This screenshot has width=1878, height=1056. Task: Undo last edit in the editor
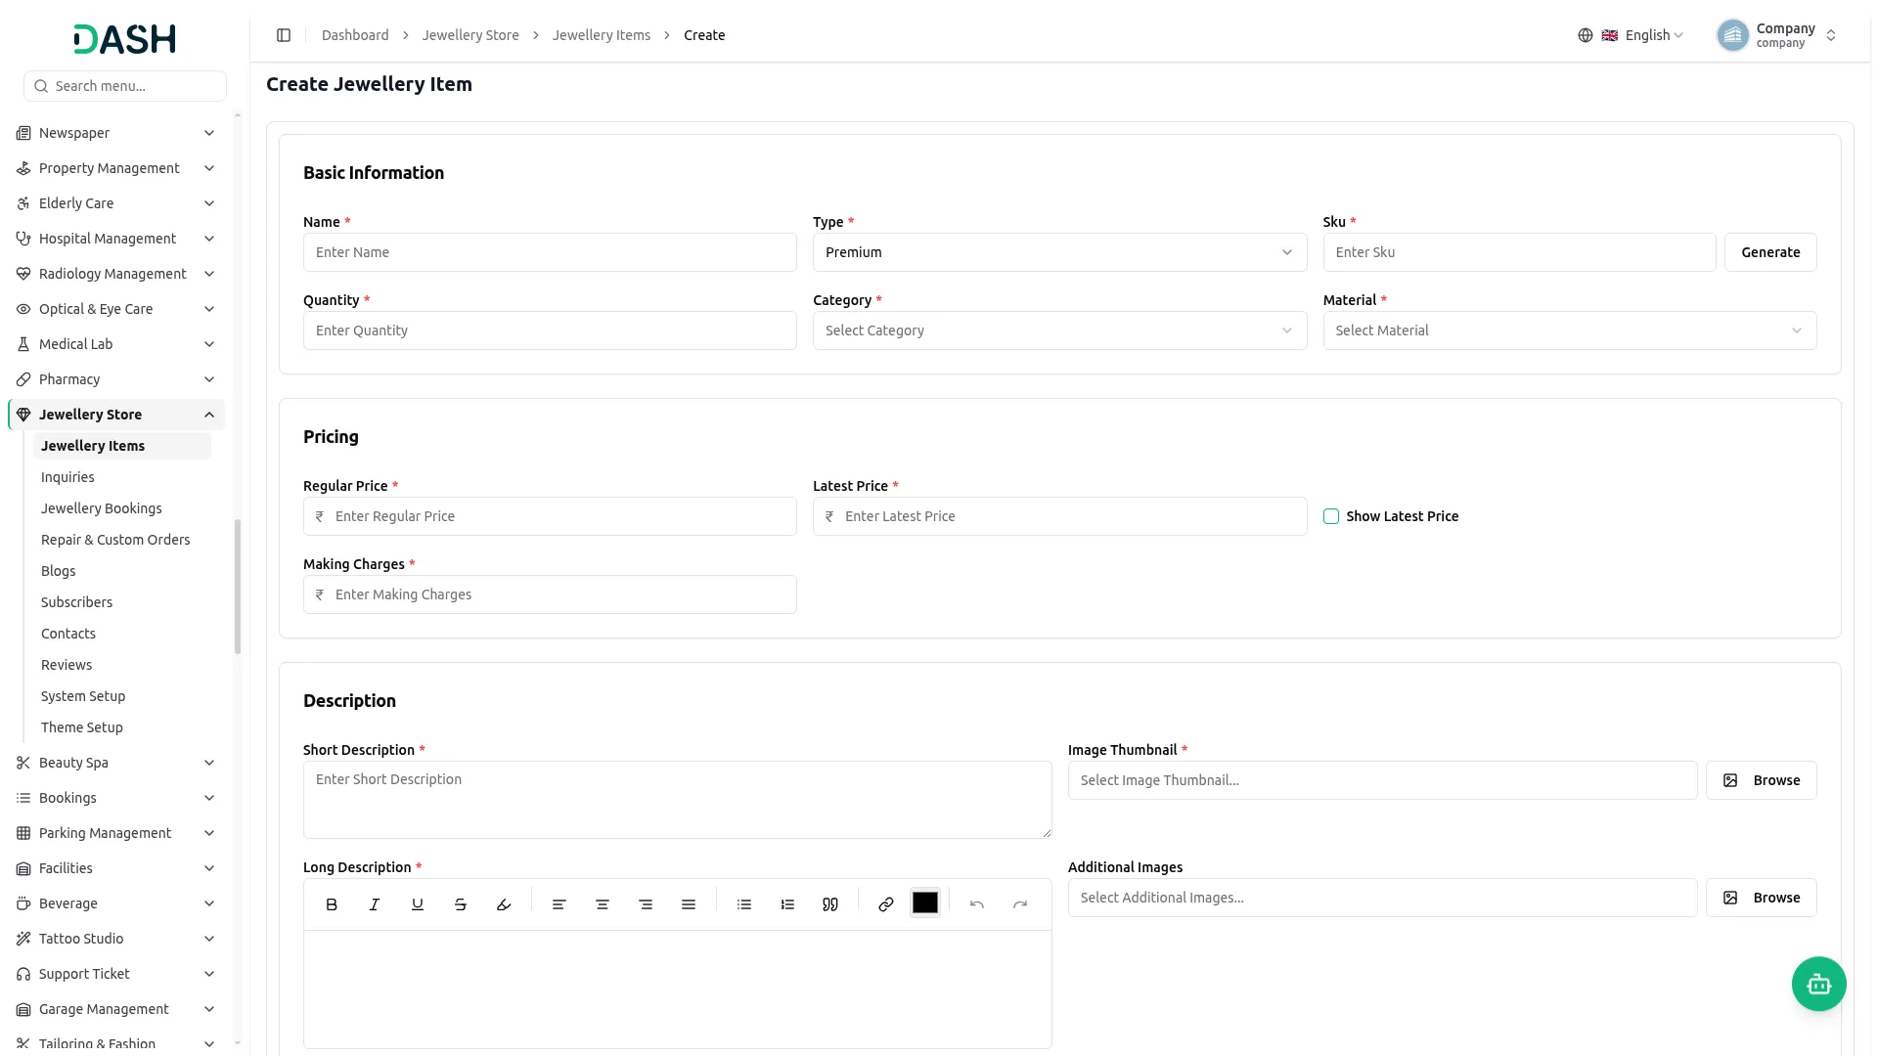[x=977, y=904]
